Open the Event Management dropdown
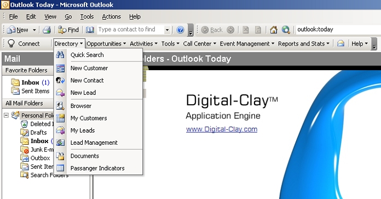381x199 pixels. pos(247,43)
